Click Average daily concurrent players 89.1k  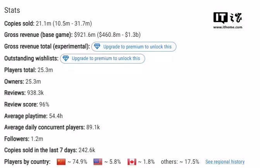pyautogui.click(x=52, y=127)
